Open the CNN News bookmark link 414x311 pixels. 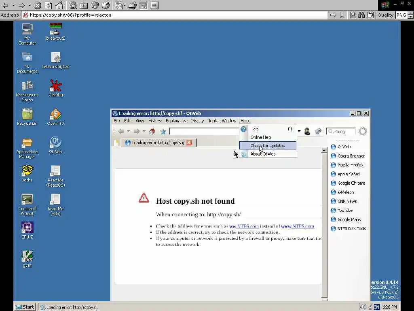coord(344,201)
